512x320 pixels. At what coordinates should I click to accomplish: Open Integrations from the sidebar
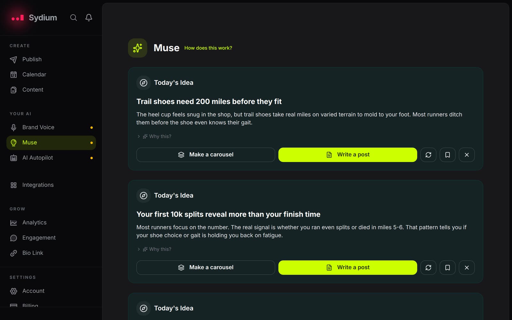point(51,185)
